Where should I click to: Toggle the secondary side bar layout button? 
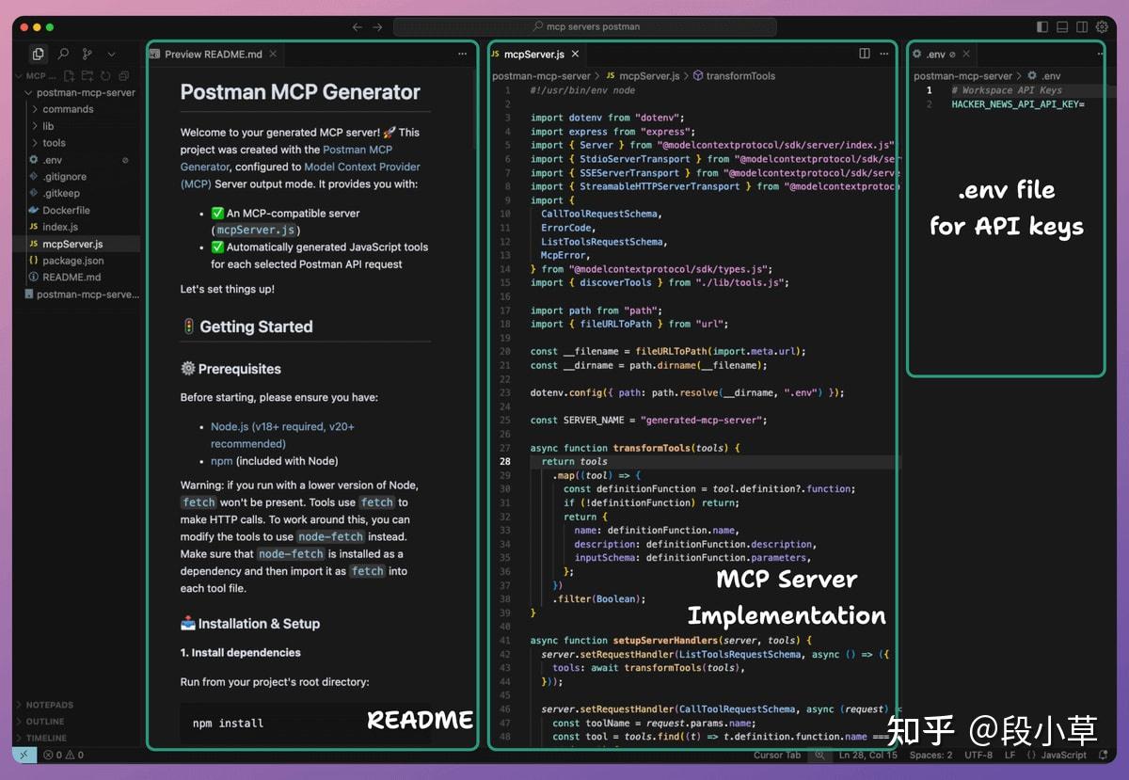coord(1082,27)
